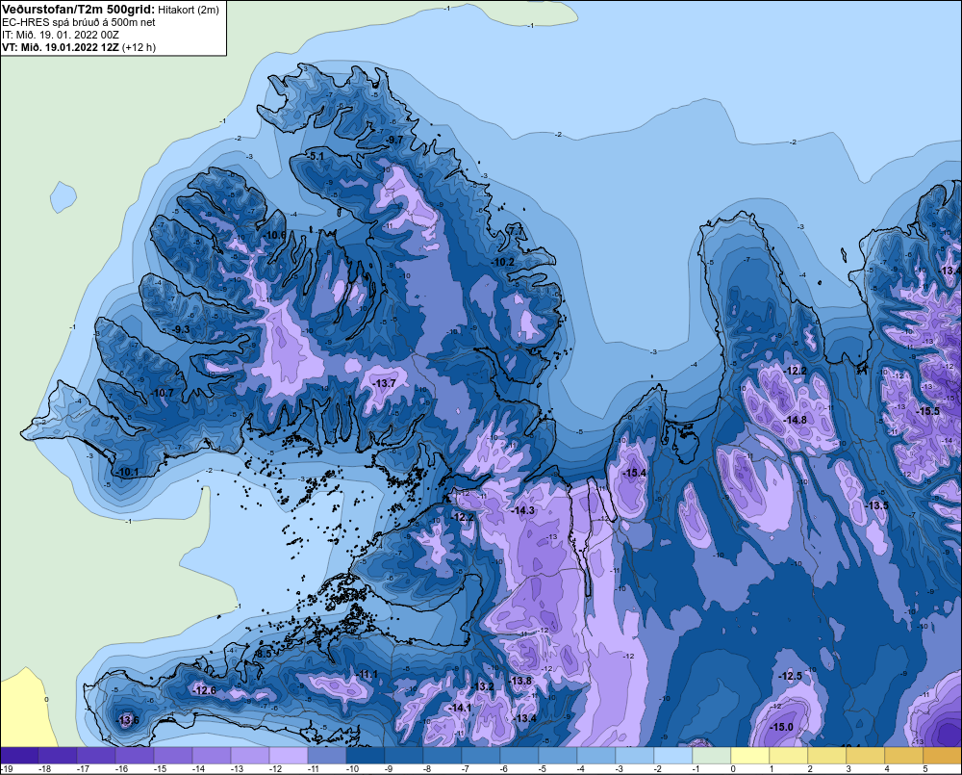Select the -15.4 temperature label
The width and height of the screenshot is (962, 775).
pyautogui.click(x=634, y=473)
